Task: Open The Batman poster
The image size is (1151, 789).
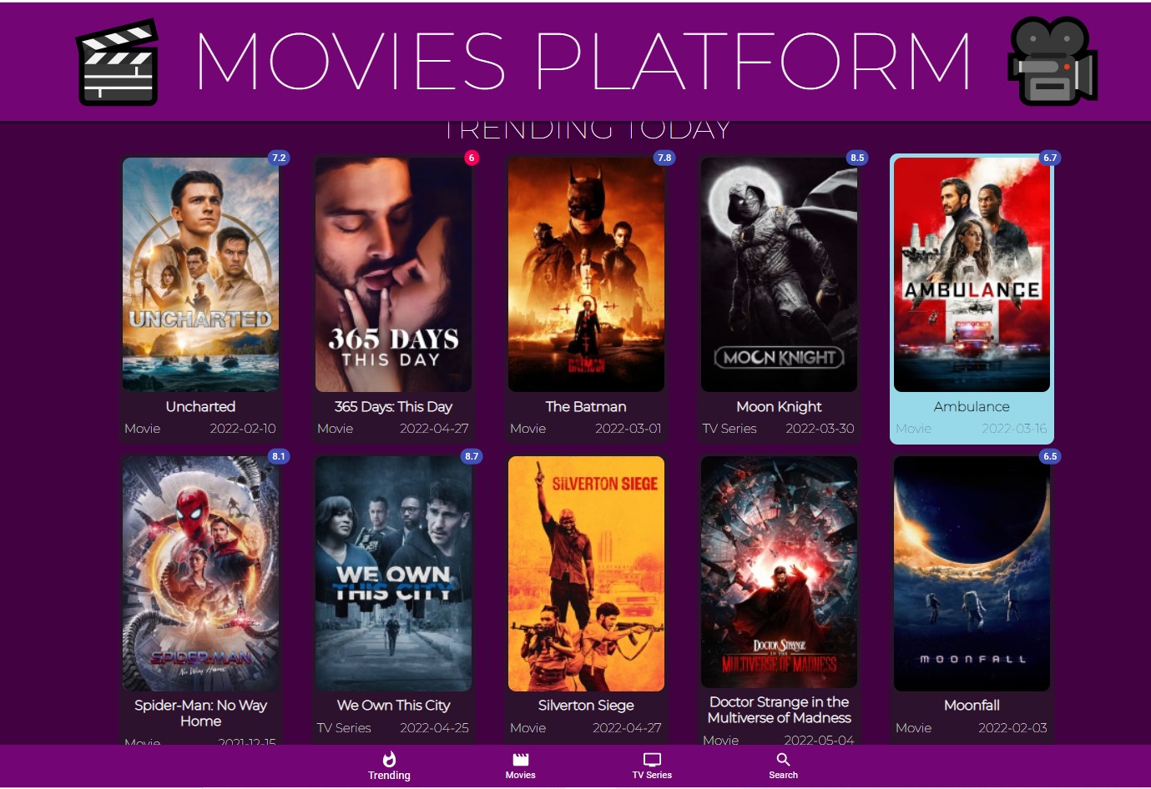Action: 586,274
